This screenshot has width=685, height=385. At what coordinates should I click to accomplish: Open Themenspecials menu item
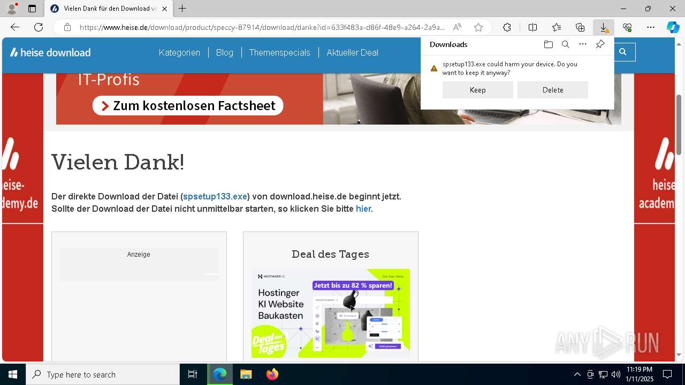pyautogui.click(x=280, y=52)
